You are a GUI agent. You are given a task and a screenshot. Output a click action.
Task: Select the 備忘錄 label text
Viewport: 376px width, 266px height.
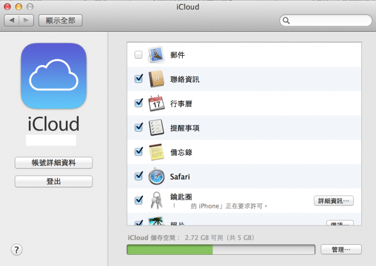point(181,153)
